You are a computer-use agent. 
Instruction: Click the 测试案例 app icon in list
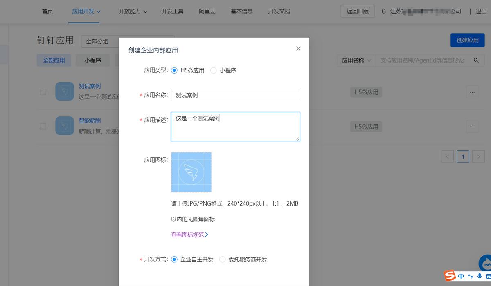[x=65, y=92]
